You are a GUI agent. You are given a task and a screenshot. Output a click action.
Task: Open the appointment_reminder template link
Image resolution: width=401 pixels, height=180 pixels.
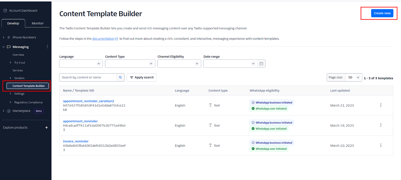80,121
